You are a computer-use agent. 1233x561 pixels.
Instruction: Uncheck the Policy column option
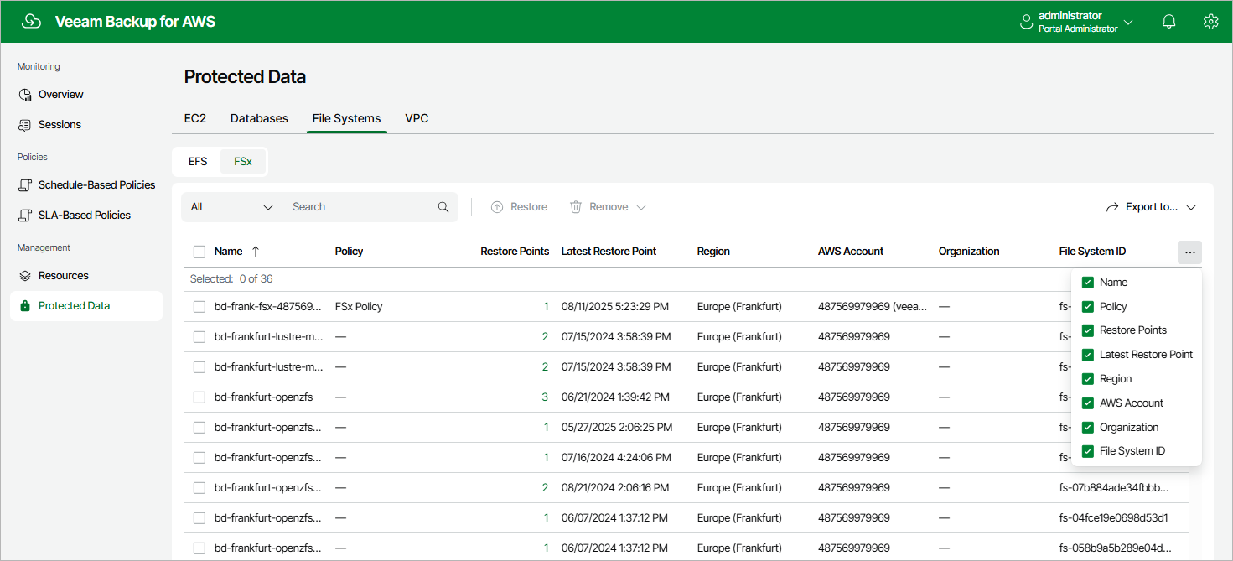click(1088, 307)
